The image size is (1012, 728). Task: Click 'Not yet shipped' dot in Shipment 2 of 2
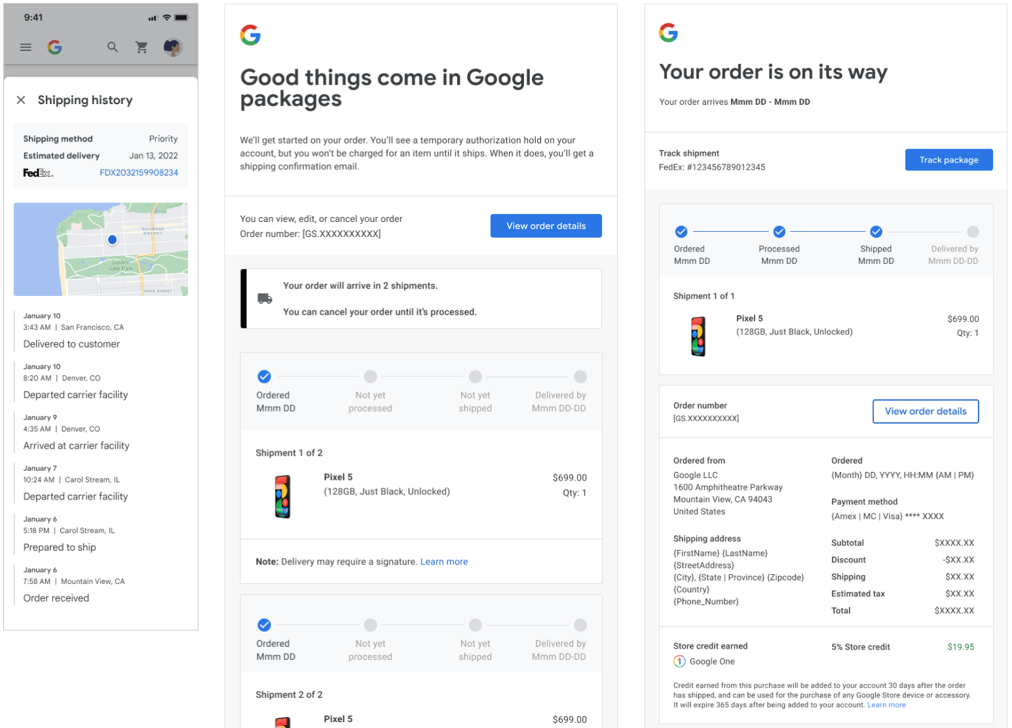[476, 625]
